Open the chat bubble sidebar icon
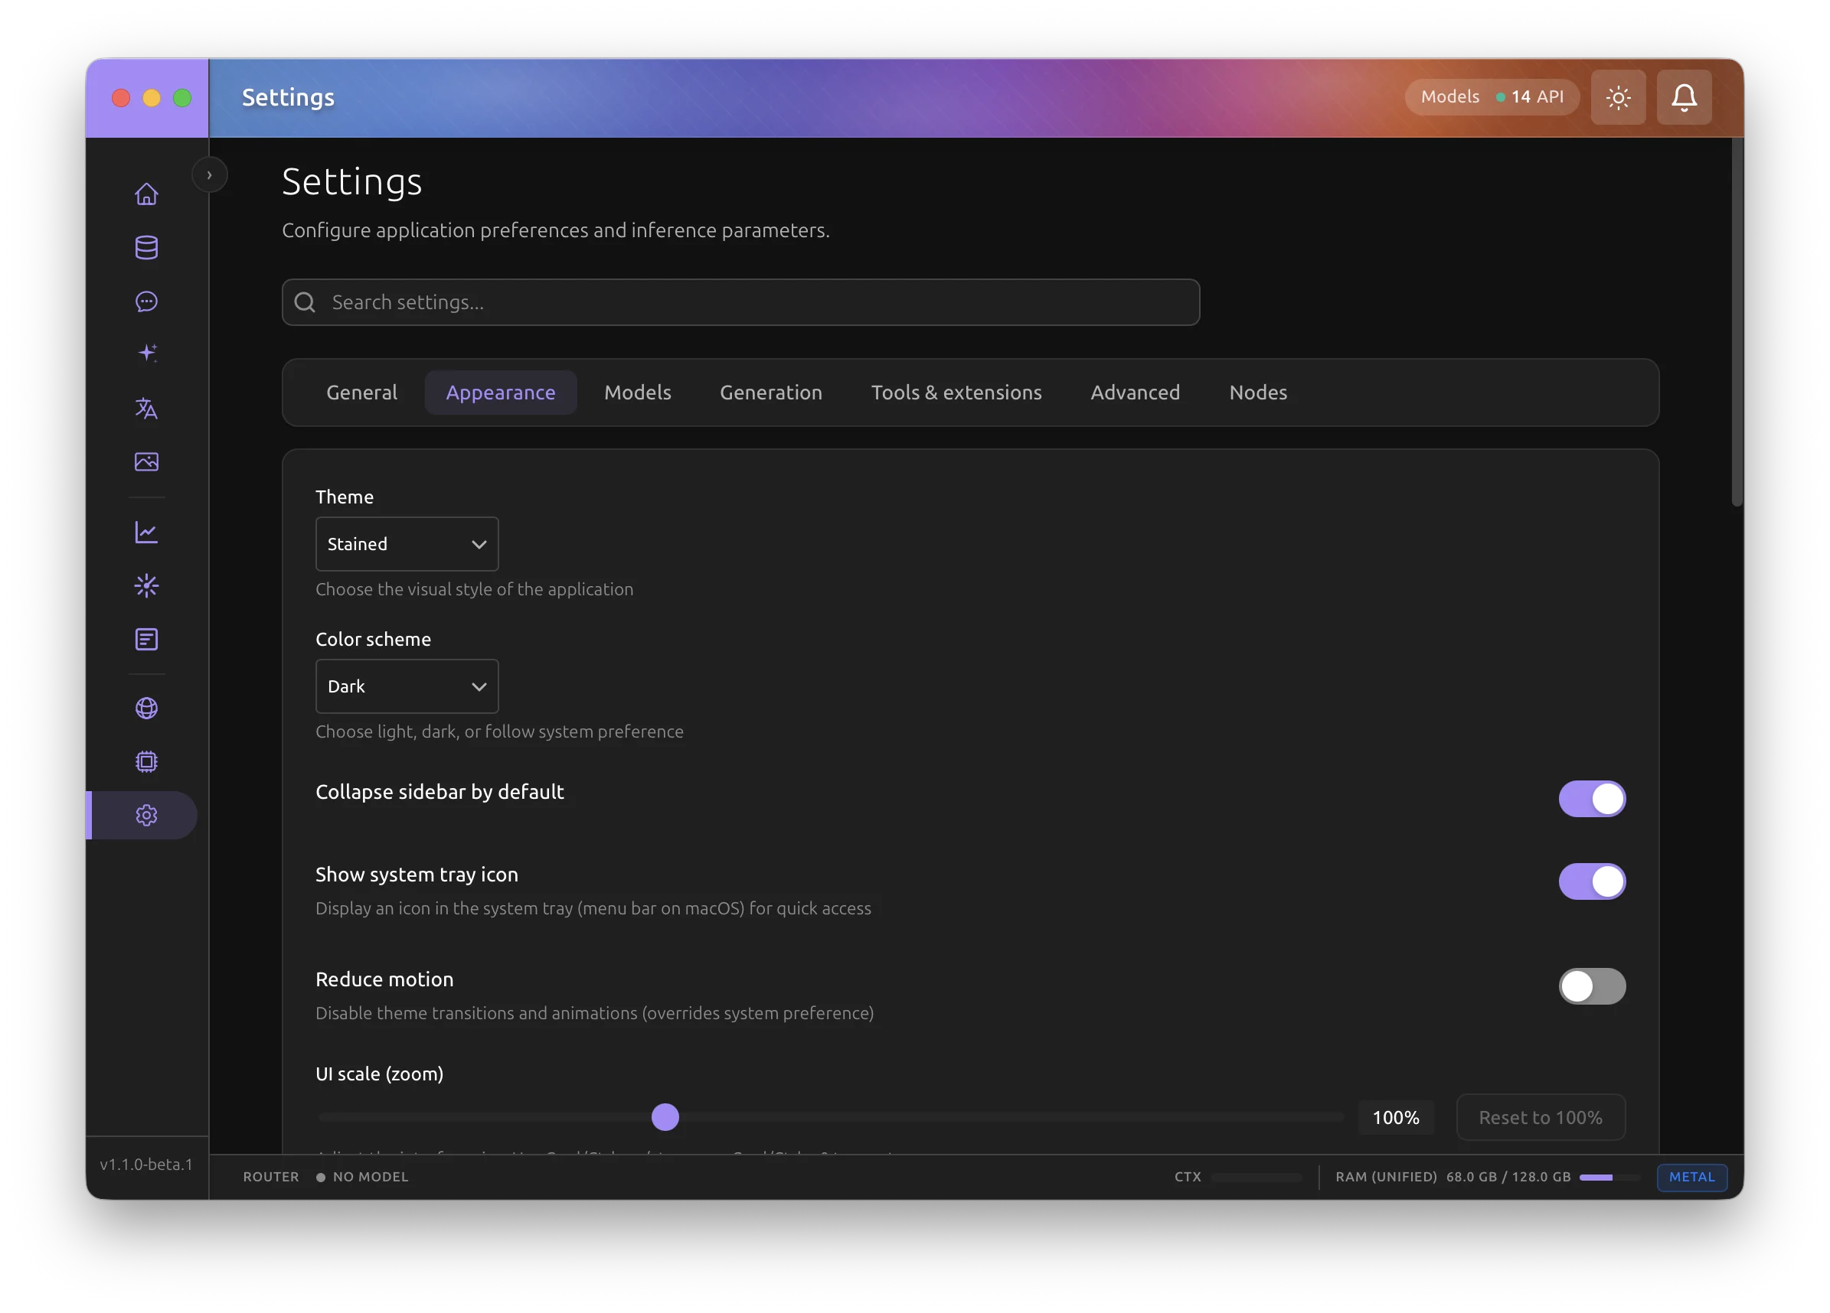 [146, 301]
